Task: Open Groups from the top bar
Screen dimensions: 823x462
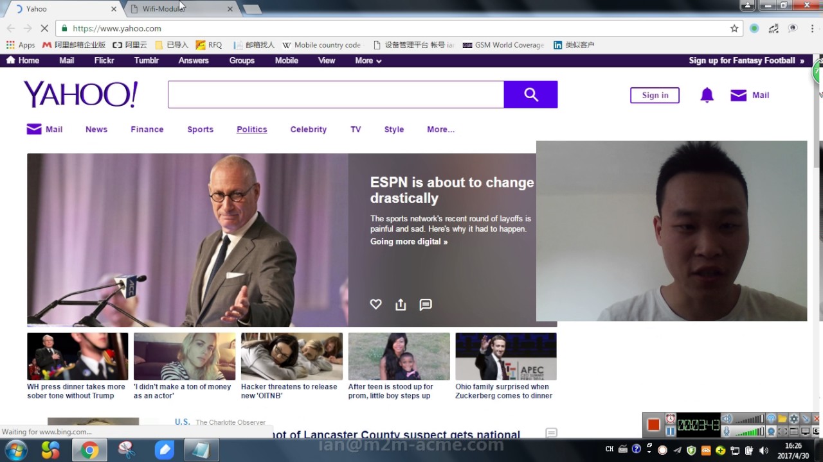Action: pyautogui.click(x=242, y=60)
